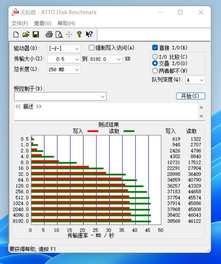Select the 两者都不(N) radio option
This screenshot has height=264, width=221.
155,71
